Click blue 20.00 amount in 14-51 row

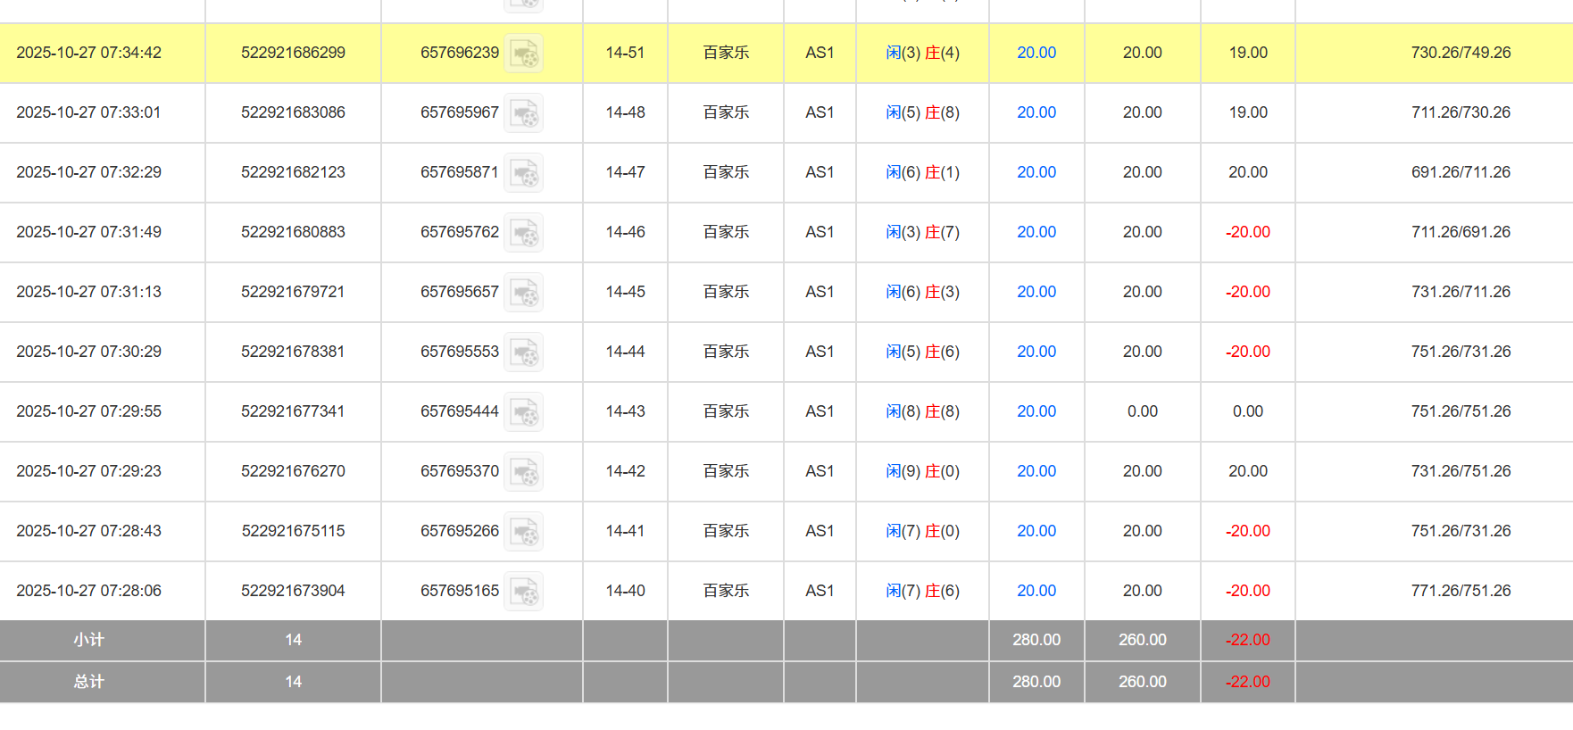pyautogui.click(x=1036, y=53)
